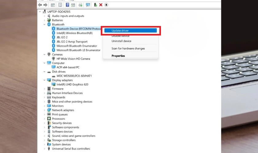
Task: Click the Monitors category icon
Action: [x=49, y=106]
